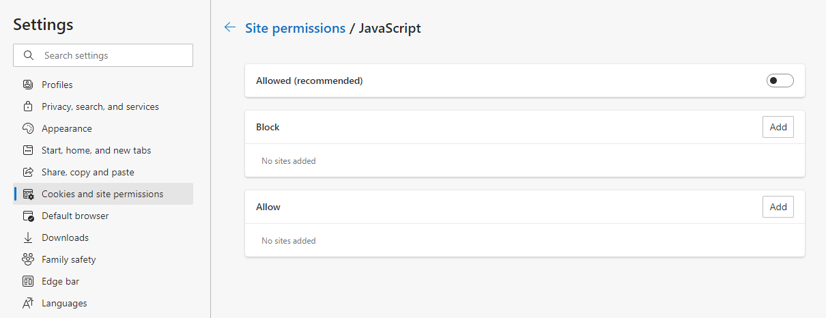Click the Default browser icon
826x318 pixels.
pos(28,216)
